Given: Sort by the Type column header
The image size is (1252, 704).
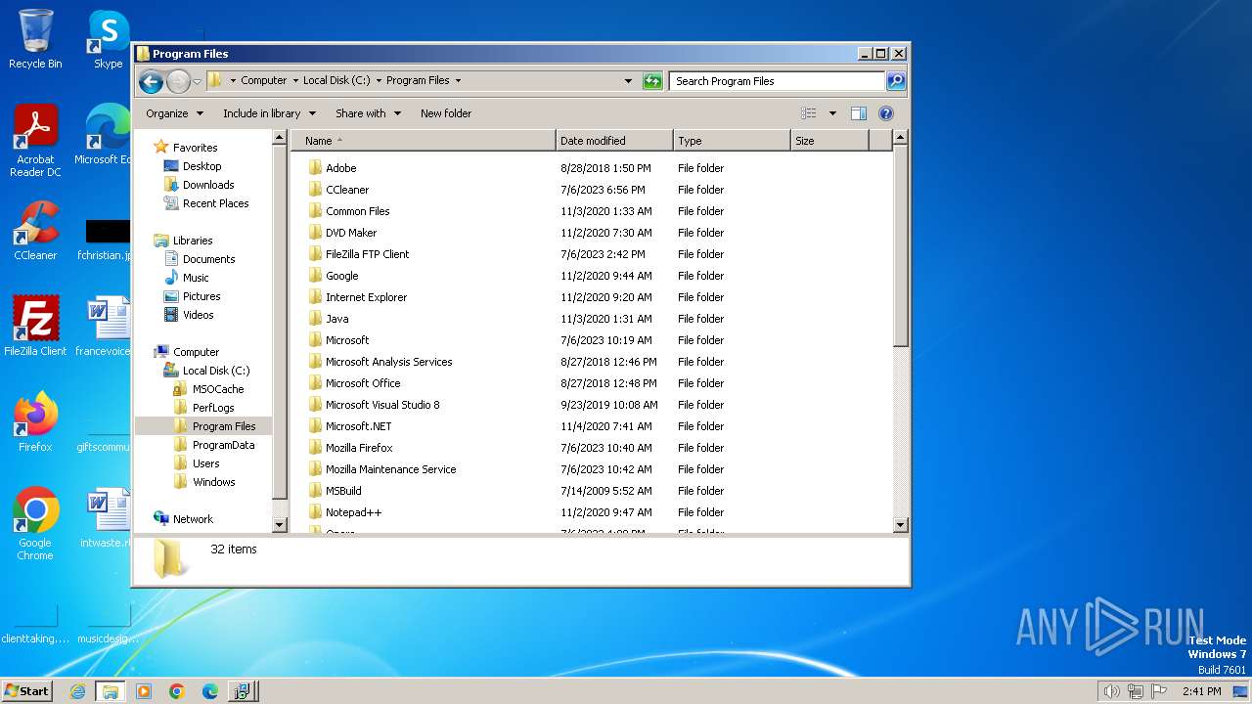Looking at the screenshot, I should (x=732, y=141).
